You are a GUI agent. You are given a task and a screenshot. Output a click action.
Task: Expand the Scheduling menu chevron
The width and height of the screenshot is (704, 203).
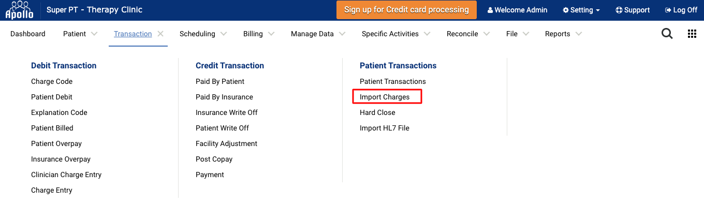[223, 34]
